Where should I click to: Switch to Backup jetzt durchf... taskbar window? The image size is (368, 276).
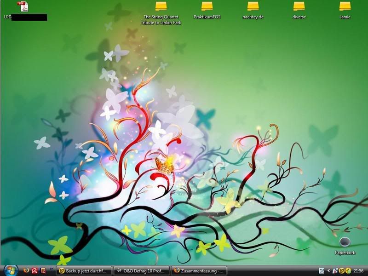point(84,271)
